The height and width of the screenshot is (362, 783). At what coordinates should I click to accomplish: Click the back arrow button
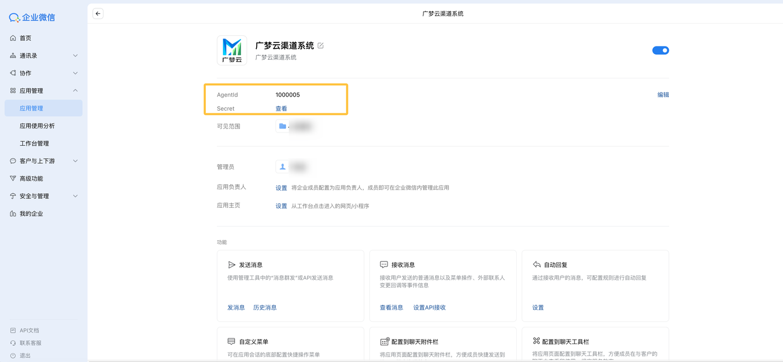click(x=98, y=13)
